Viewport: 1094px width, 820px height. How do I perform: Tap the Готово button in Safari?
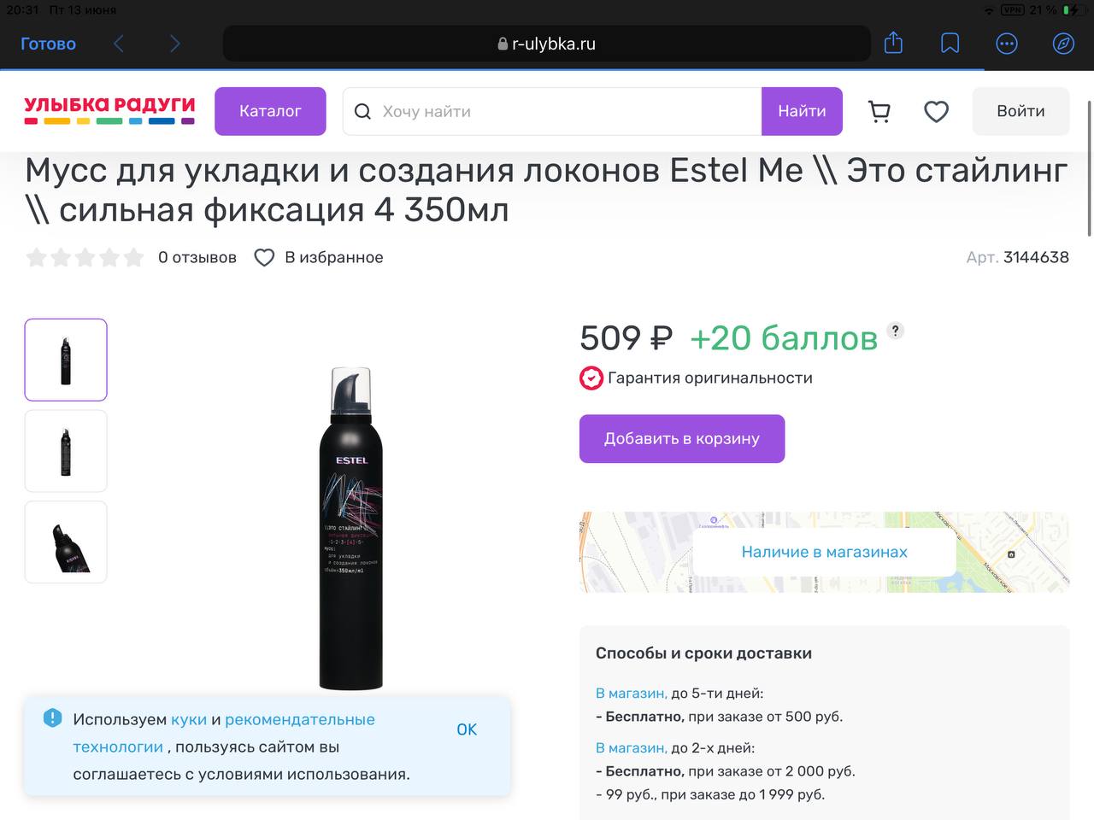coord(48,44)
